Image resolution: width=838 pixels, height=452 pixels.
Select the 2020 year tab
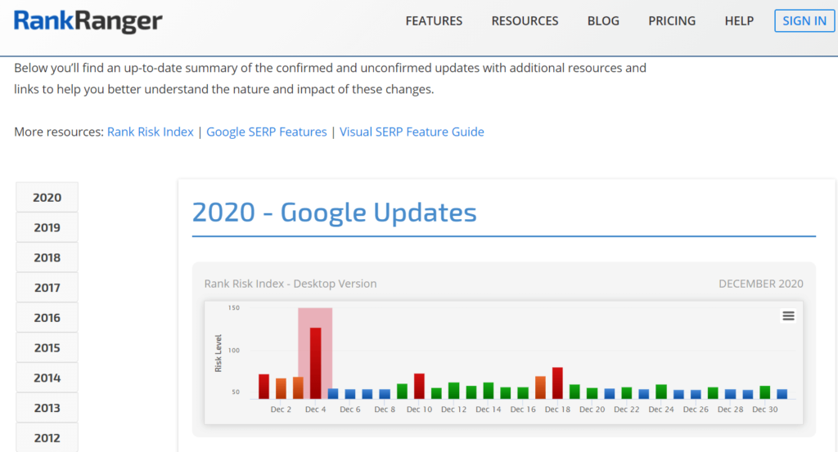(47, 198)
